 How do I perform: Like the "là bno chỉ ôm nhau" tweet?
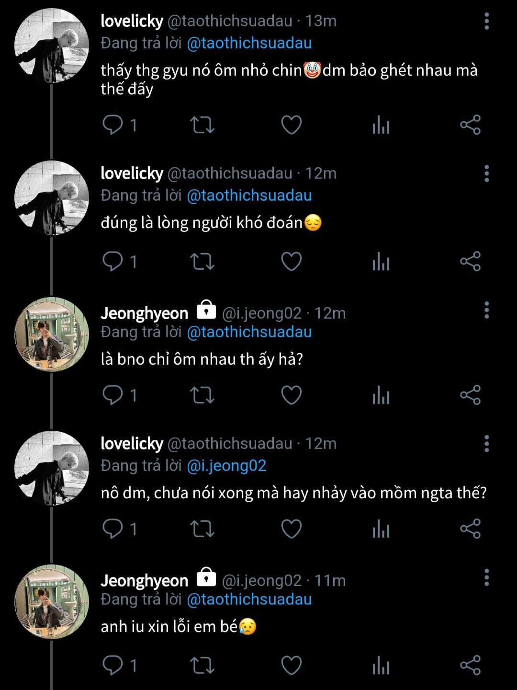(x=291, y=395)
